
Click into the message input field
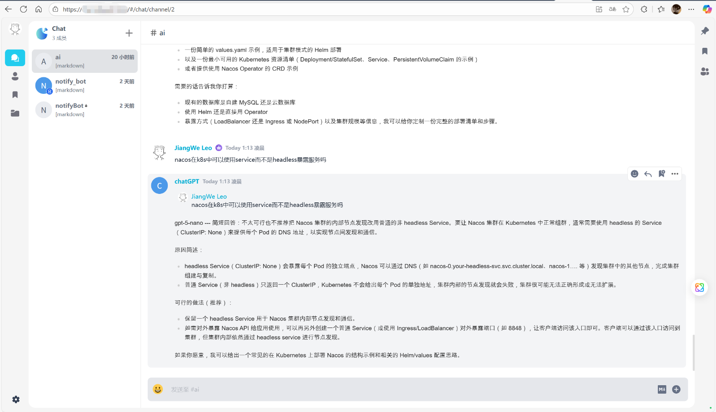(403, 389)
